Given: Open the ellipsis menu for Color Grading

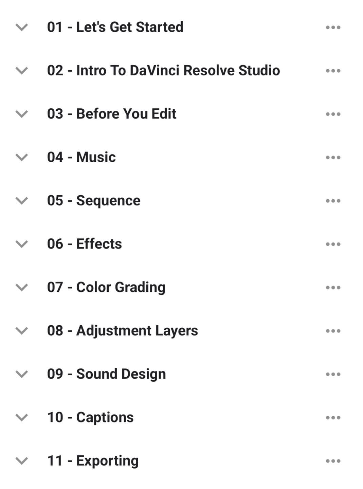Looking at the screenshot, I should click(x=333, y=288).
